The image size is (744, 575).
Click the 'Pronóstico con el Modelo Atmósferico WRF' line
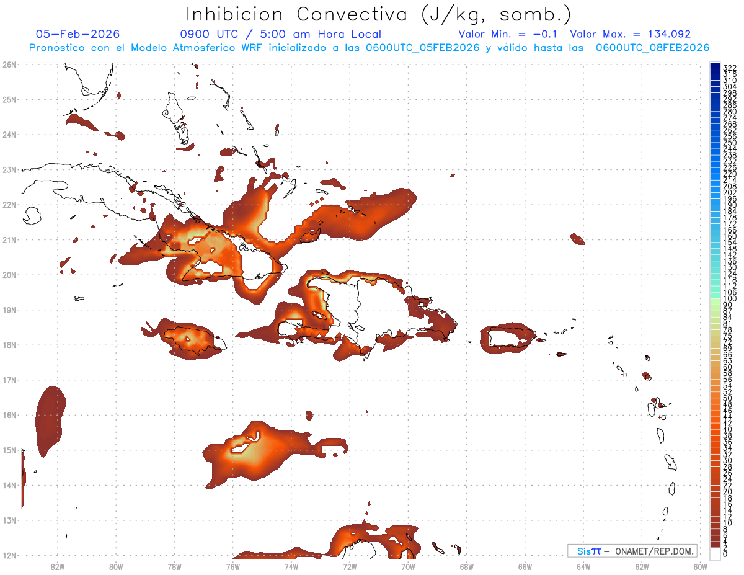pyautogui.click(x=369, y=48)
